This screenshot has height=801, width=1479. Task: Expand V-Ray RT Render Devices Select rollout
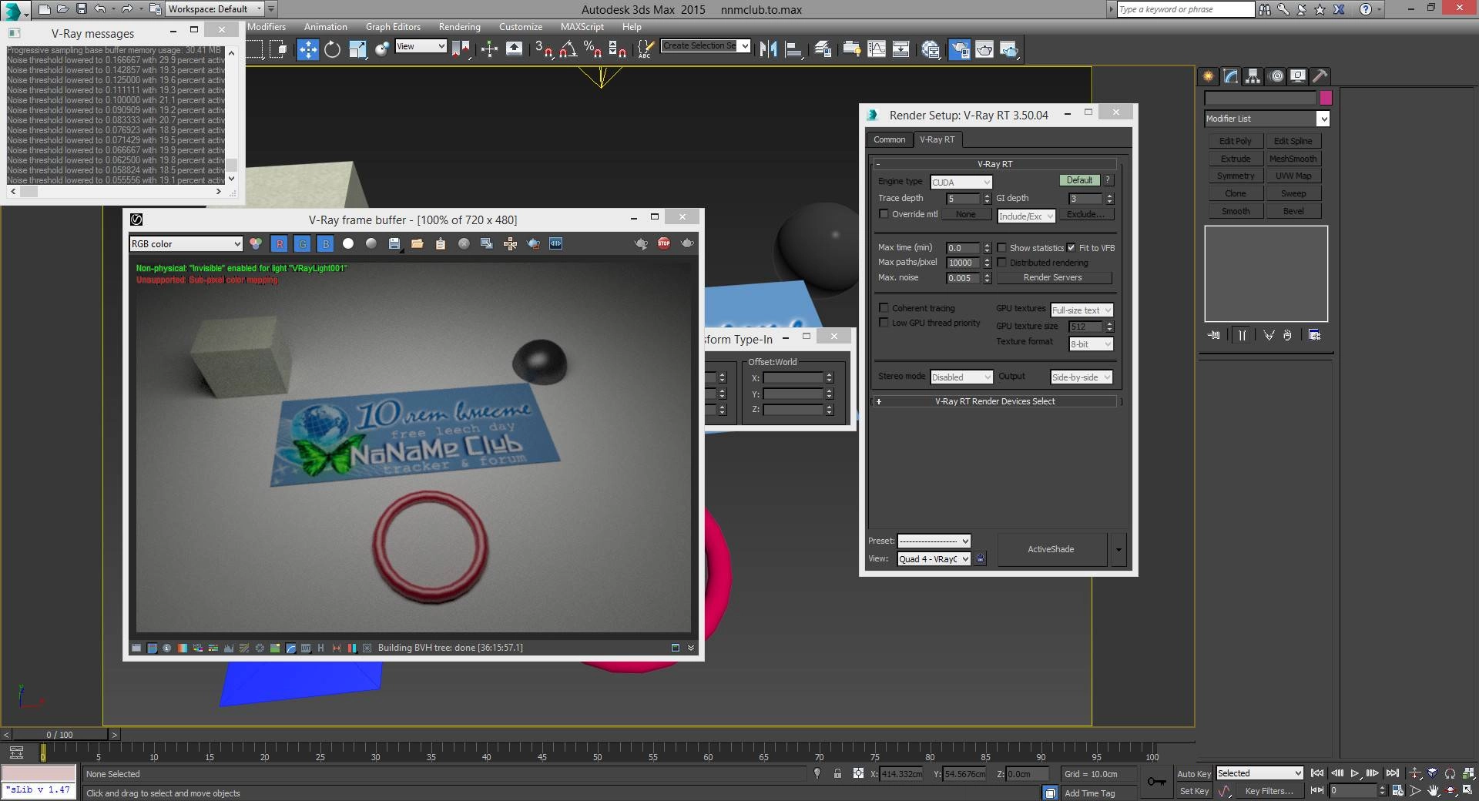click(994, 401)
